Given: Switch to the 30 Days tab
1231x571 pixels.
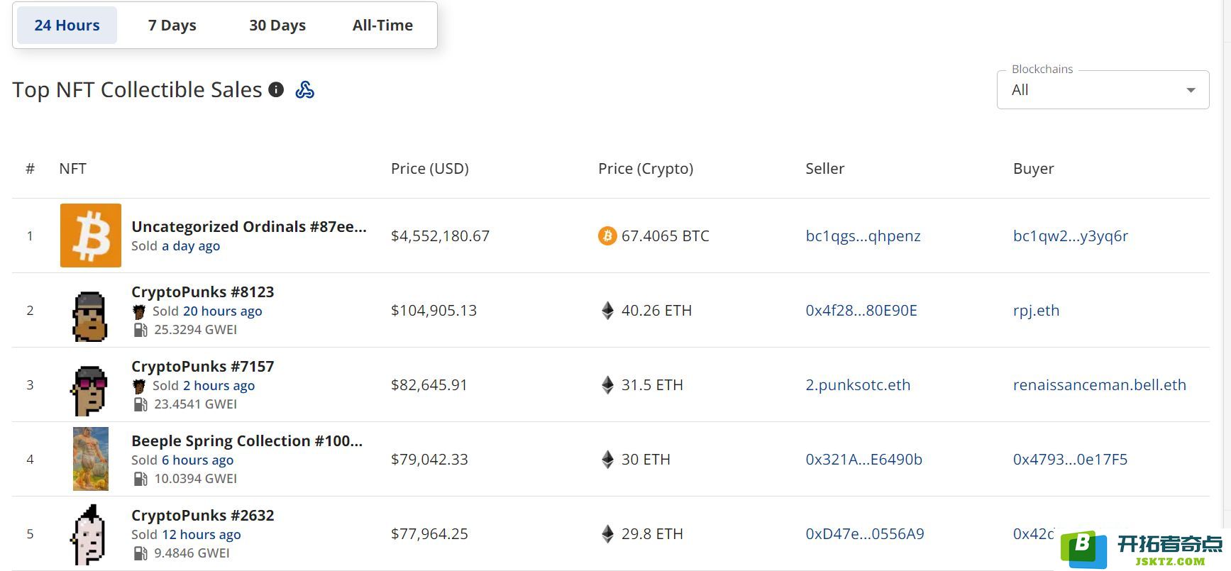Looking at the screenshot, I should point(277,26).
